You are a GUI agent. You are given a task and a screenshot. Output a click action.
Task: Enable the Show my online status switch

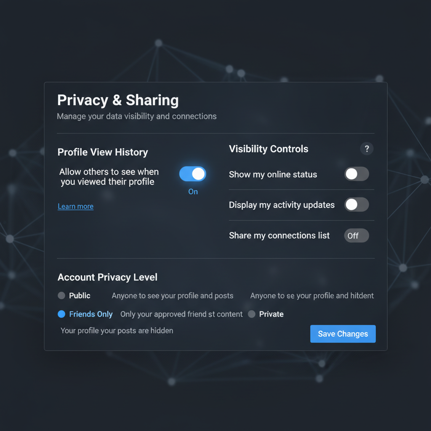click(x=357, y=174)
